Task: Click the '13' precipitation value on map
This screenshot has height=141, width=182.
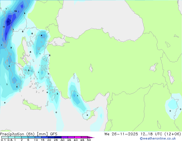Action: pos(16,11)
